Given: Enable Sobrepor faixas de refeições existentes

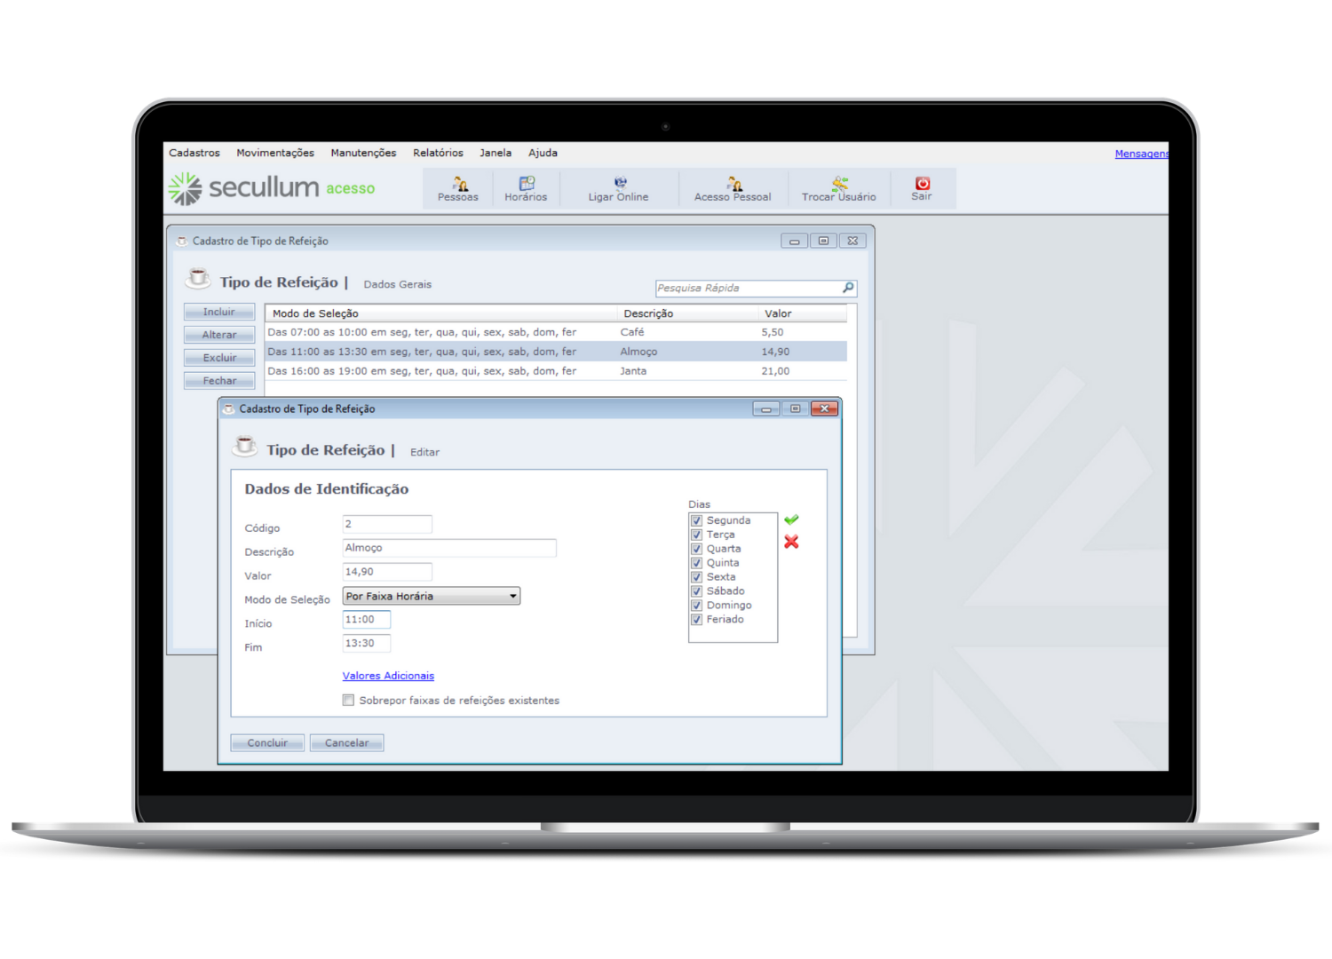Looking at the screenshot, I should (x=349, y=701).
